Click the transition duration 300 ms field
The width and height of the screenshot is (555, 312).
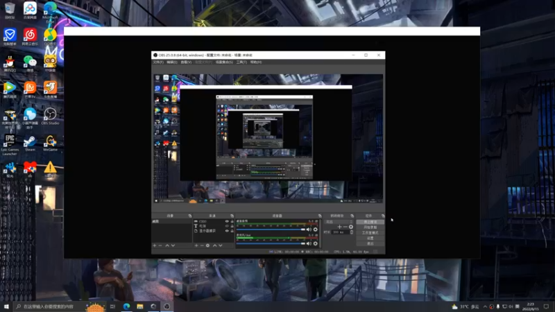coord(341,232)
